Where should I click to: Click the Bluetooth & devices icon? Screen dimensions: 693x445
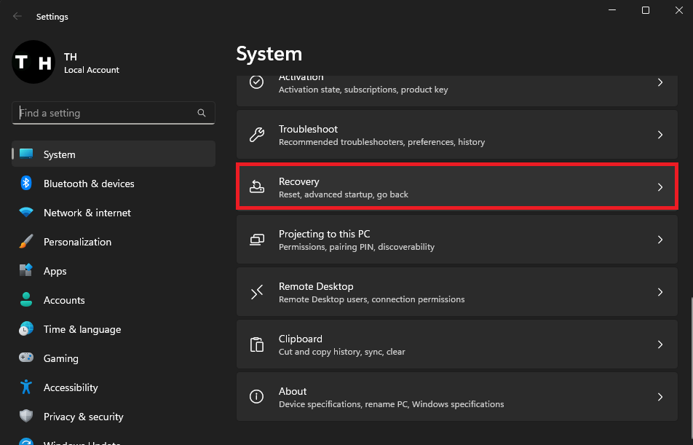pyautogui.click(x=26, y=184)
